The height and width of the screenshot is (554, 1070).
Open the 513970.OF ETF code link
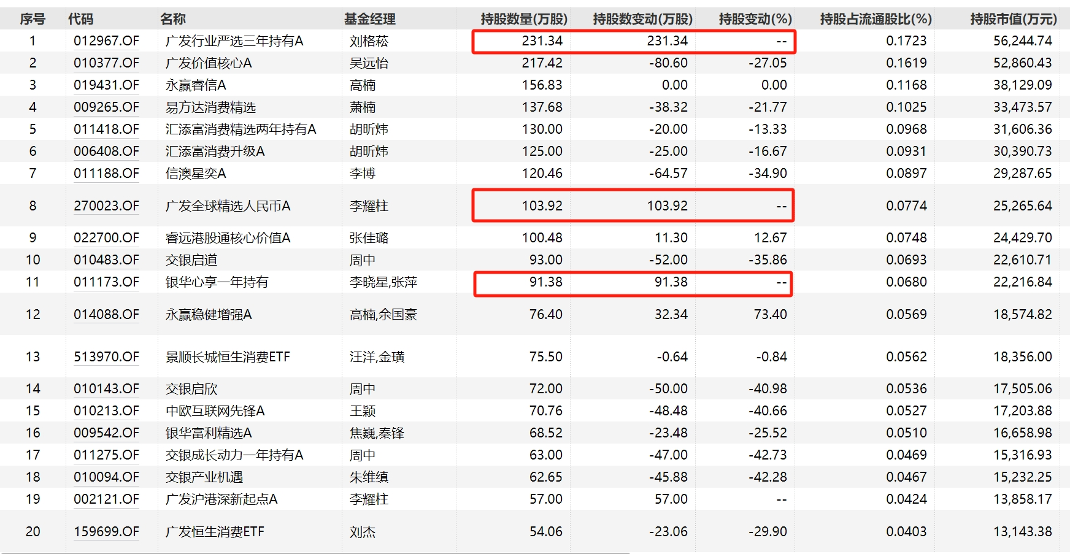[x=106, y=357]
